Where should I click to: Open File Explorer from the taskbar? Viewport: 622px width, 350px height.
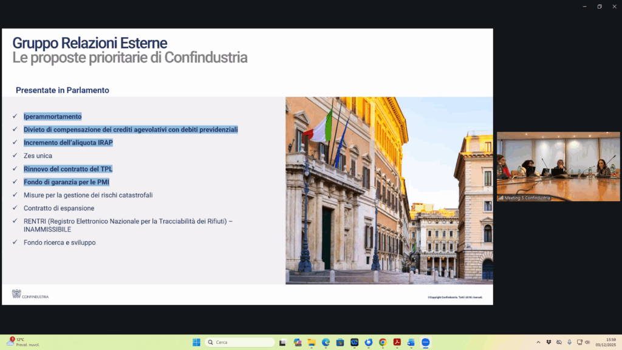coord(312,342)
